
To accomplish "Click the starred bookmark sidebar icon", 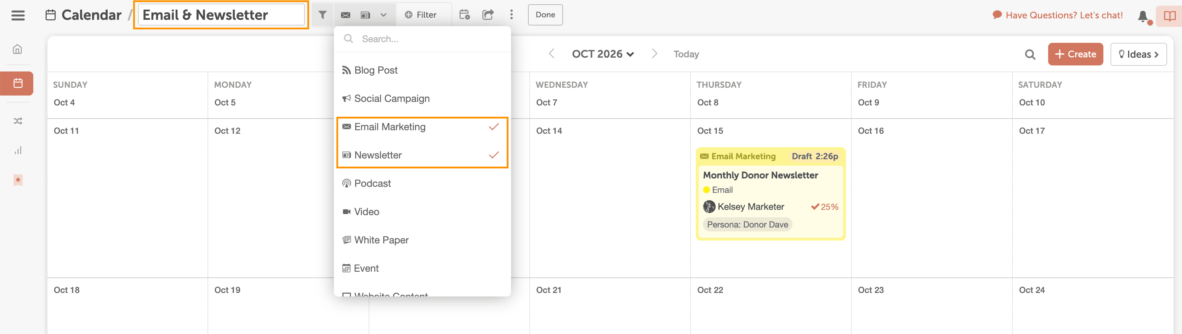I will pyautogui.click(x=17, y=180).
